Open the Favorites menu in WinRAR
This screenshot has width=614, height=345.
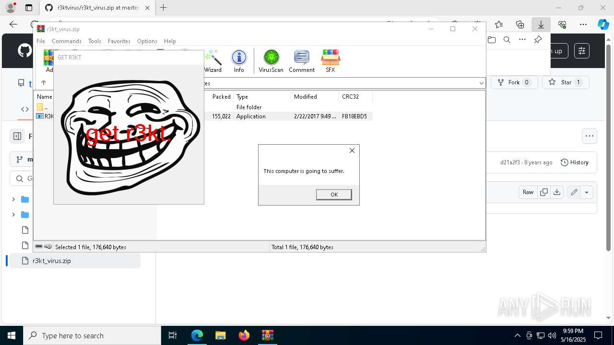[x=119, y=41]
